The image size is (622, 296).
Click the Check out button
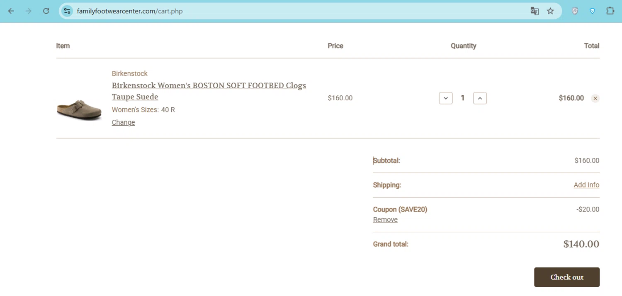pos(567,277)
